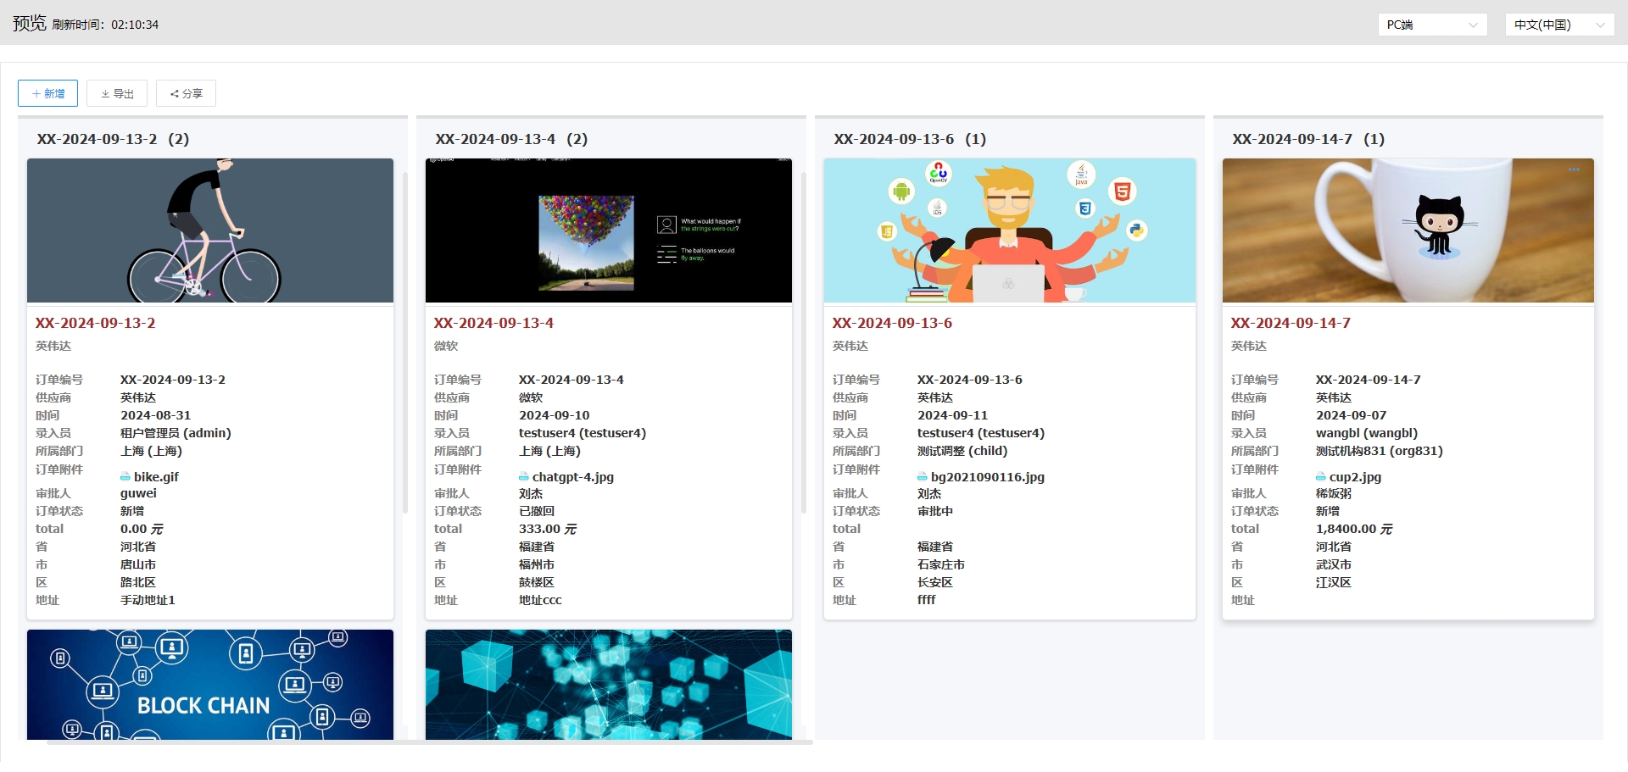Image resolution: width=1628 pixels, height=772 pixels.
Task: Click the cup photo on XX-2024-09-14-7 card
Action: point(1408,230)
